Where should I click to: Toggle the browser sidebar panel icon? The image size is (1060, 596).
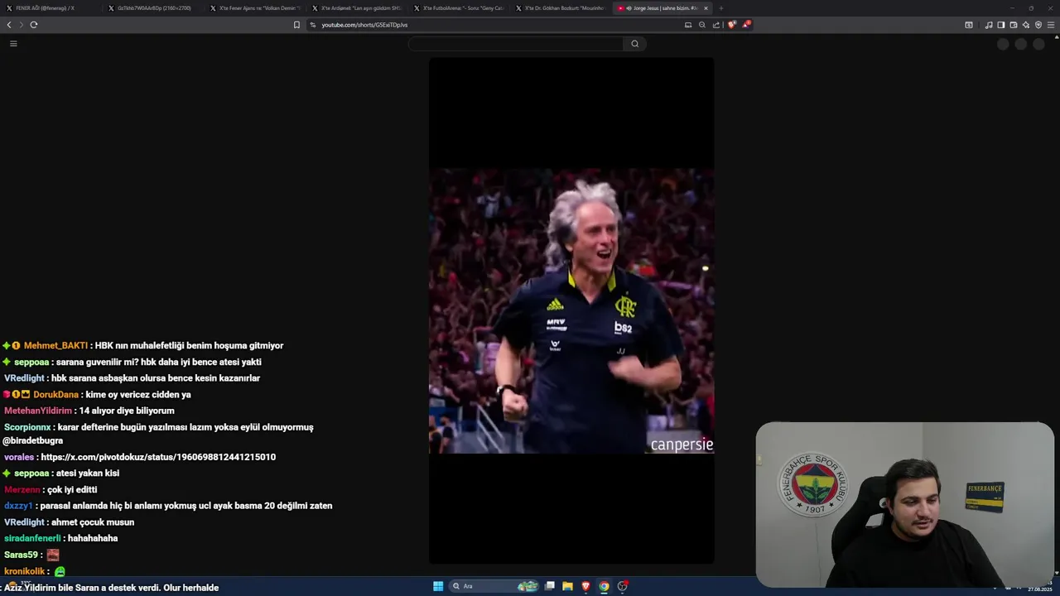coord(1001,25)
